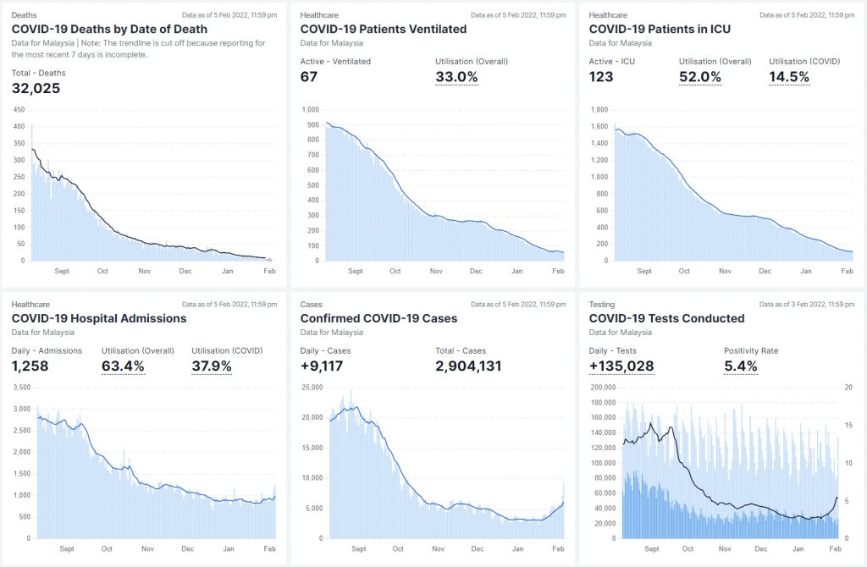Viewport: 867px width, 567px height.
Task: Click the 123 active ICU figure
Action: [601, 77]
